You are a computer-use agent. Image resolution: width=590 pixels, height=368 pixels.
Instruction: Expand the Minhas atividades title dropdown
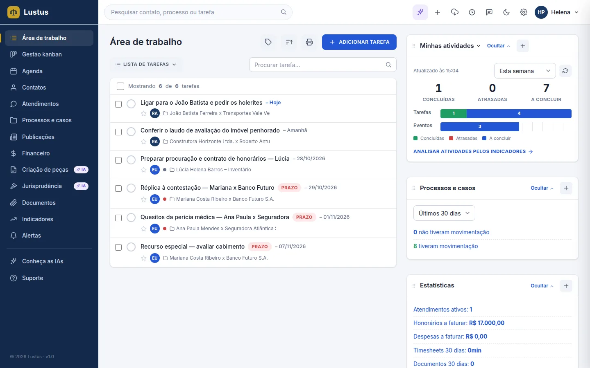pyautogui.click(x=450, y=46)
